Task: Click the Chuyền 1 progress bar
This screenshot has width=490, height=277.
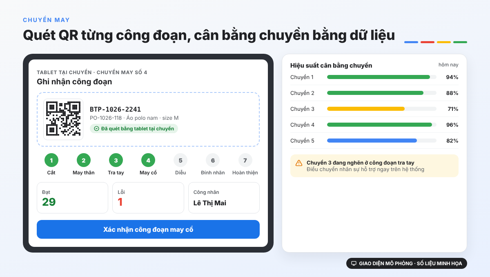Action: tap(382, 77)
